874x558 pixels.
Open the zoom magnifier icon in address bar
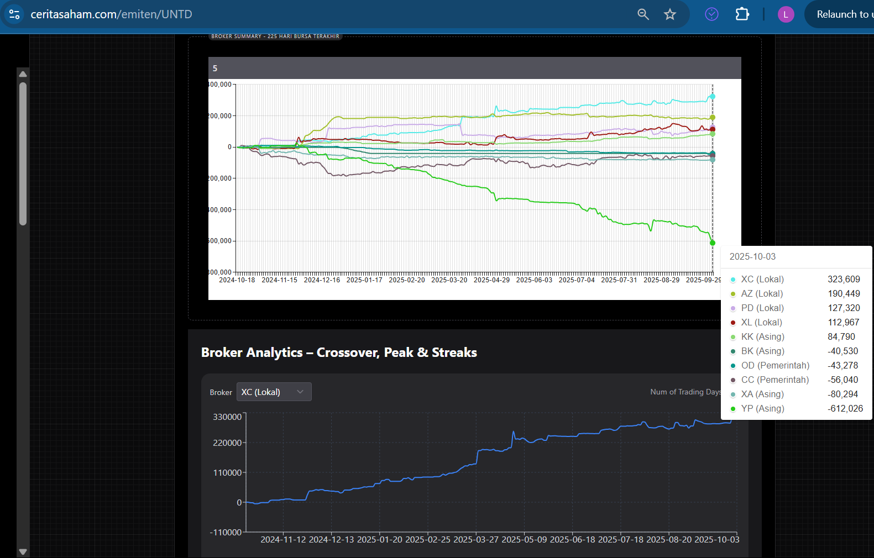point(643,14)
